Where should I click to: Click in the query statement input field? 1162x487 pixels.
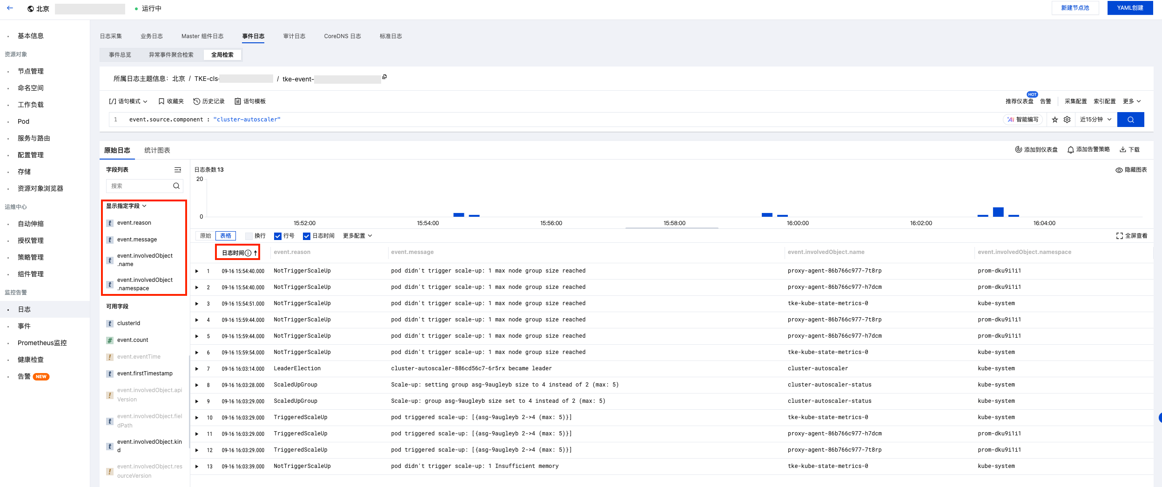pos(558,120)
